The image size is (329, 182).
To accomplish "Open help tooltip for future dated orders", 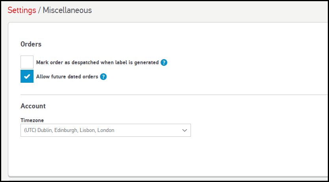I will click(x=103, y=77).
